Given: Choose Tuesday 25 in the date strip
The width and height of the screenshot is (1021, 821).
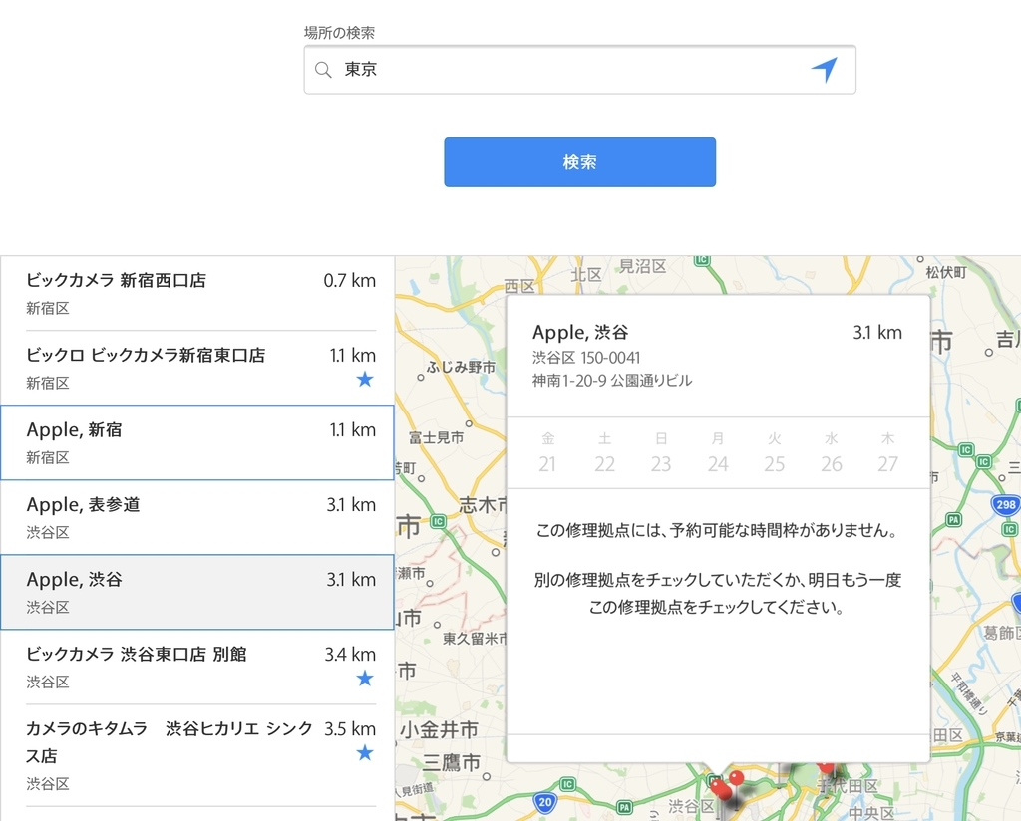Looking at the screenshot, I should coord(774,452).
